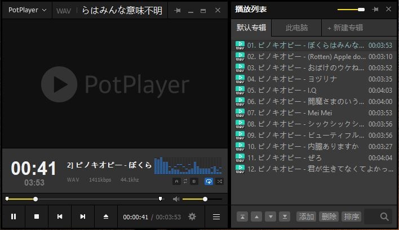This screenshot has width=399, height=230.
Task: Select track 10 内臓ありますか
Action: pyautogui.click(x=314, y=146)
